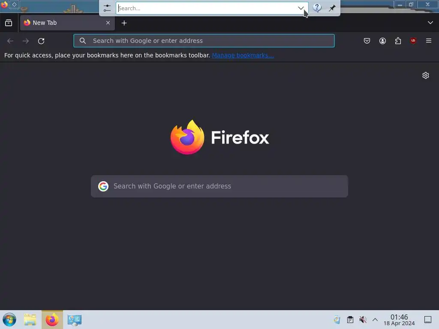The height and width of the screenshot is (329, 439).
Task: Open the Firefox hamburger application menu
Action: 429,41
